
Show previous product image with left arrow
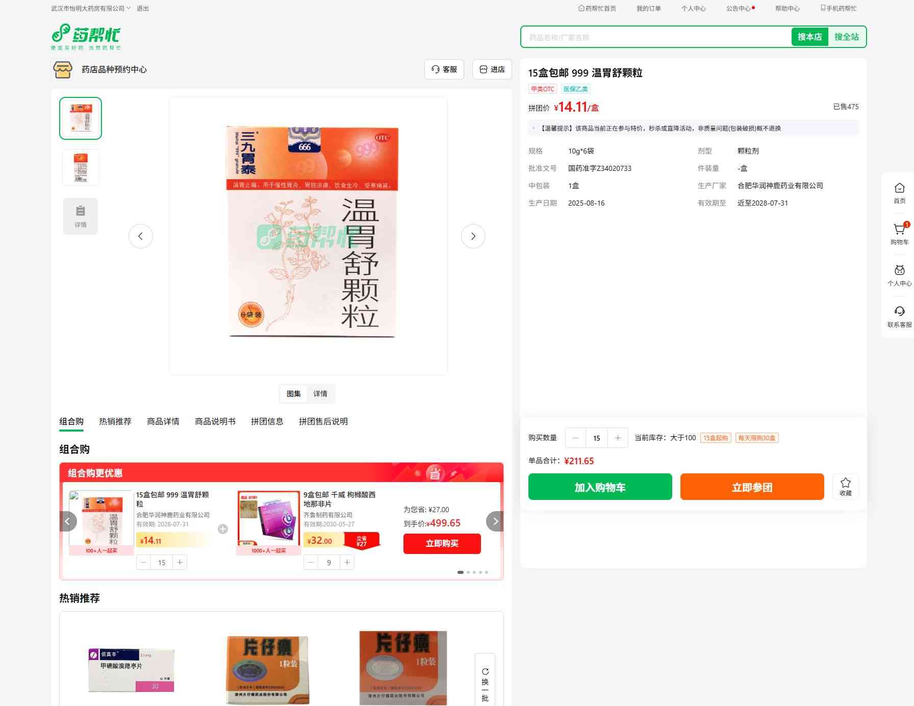[141, 236]
